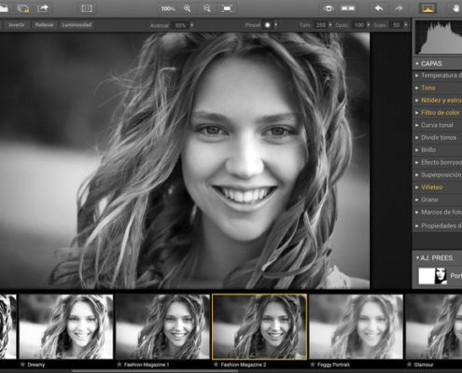Favorite the Glamour preset star

[x=410, y=365]
